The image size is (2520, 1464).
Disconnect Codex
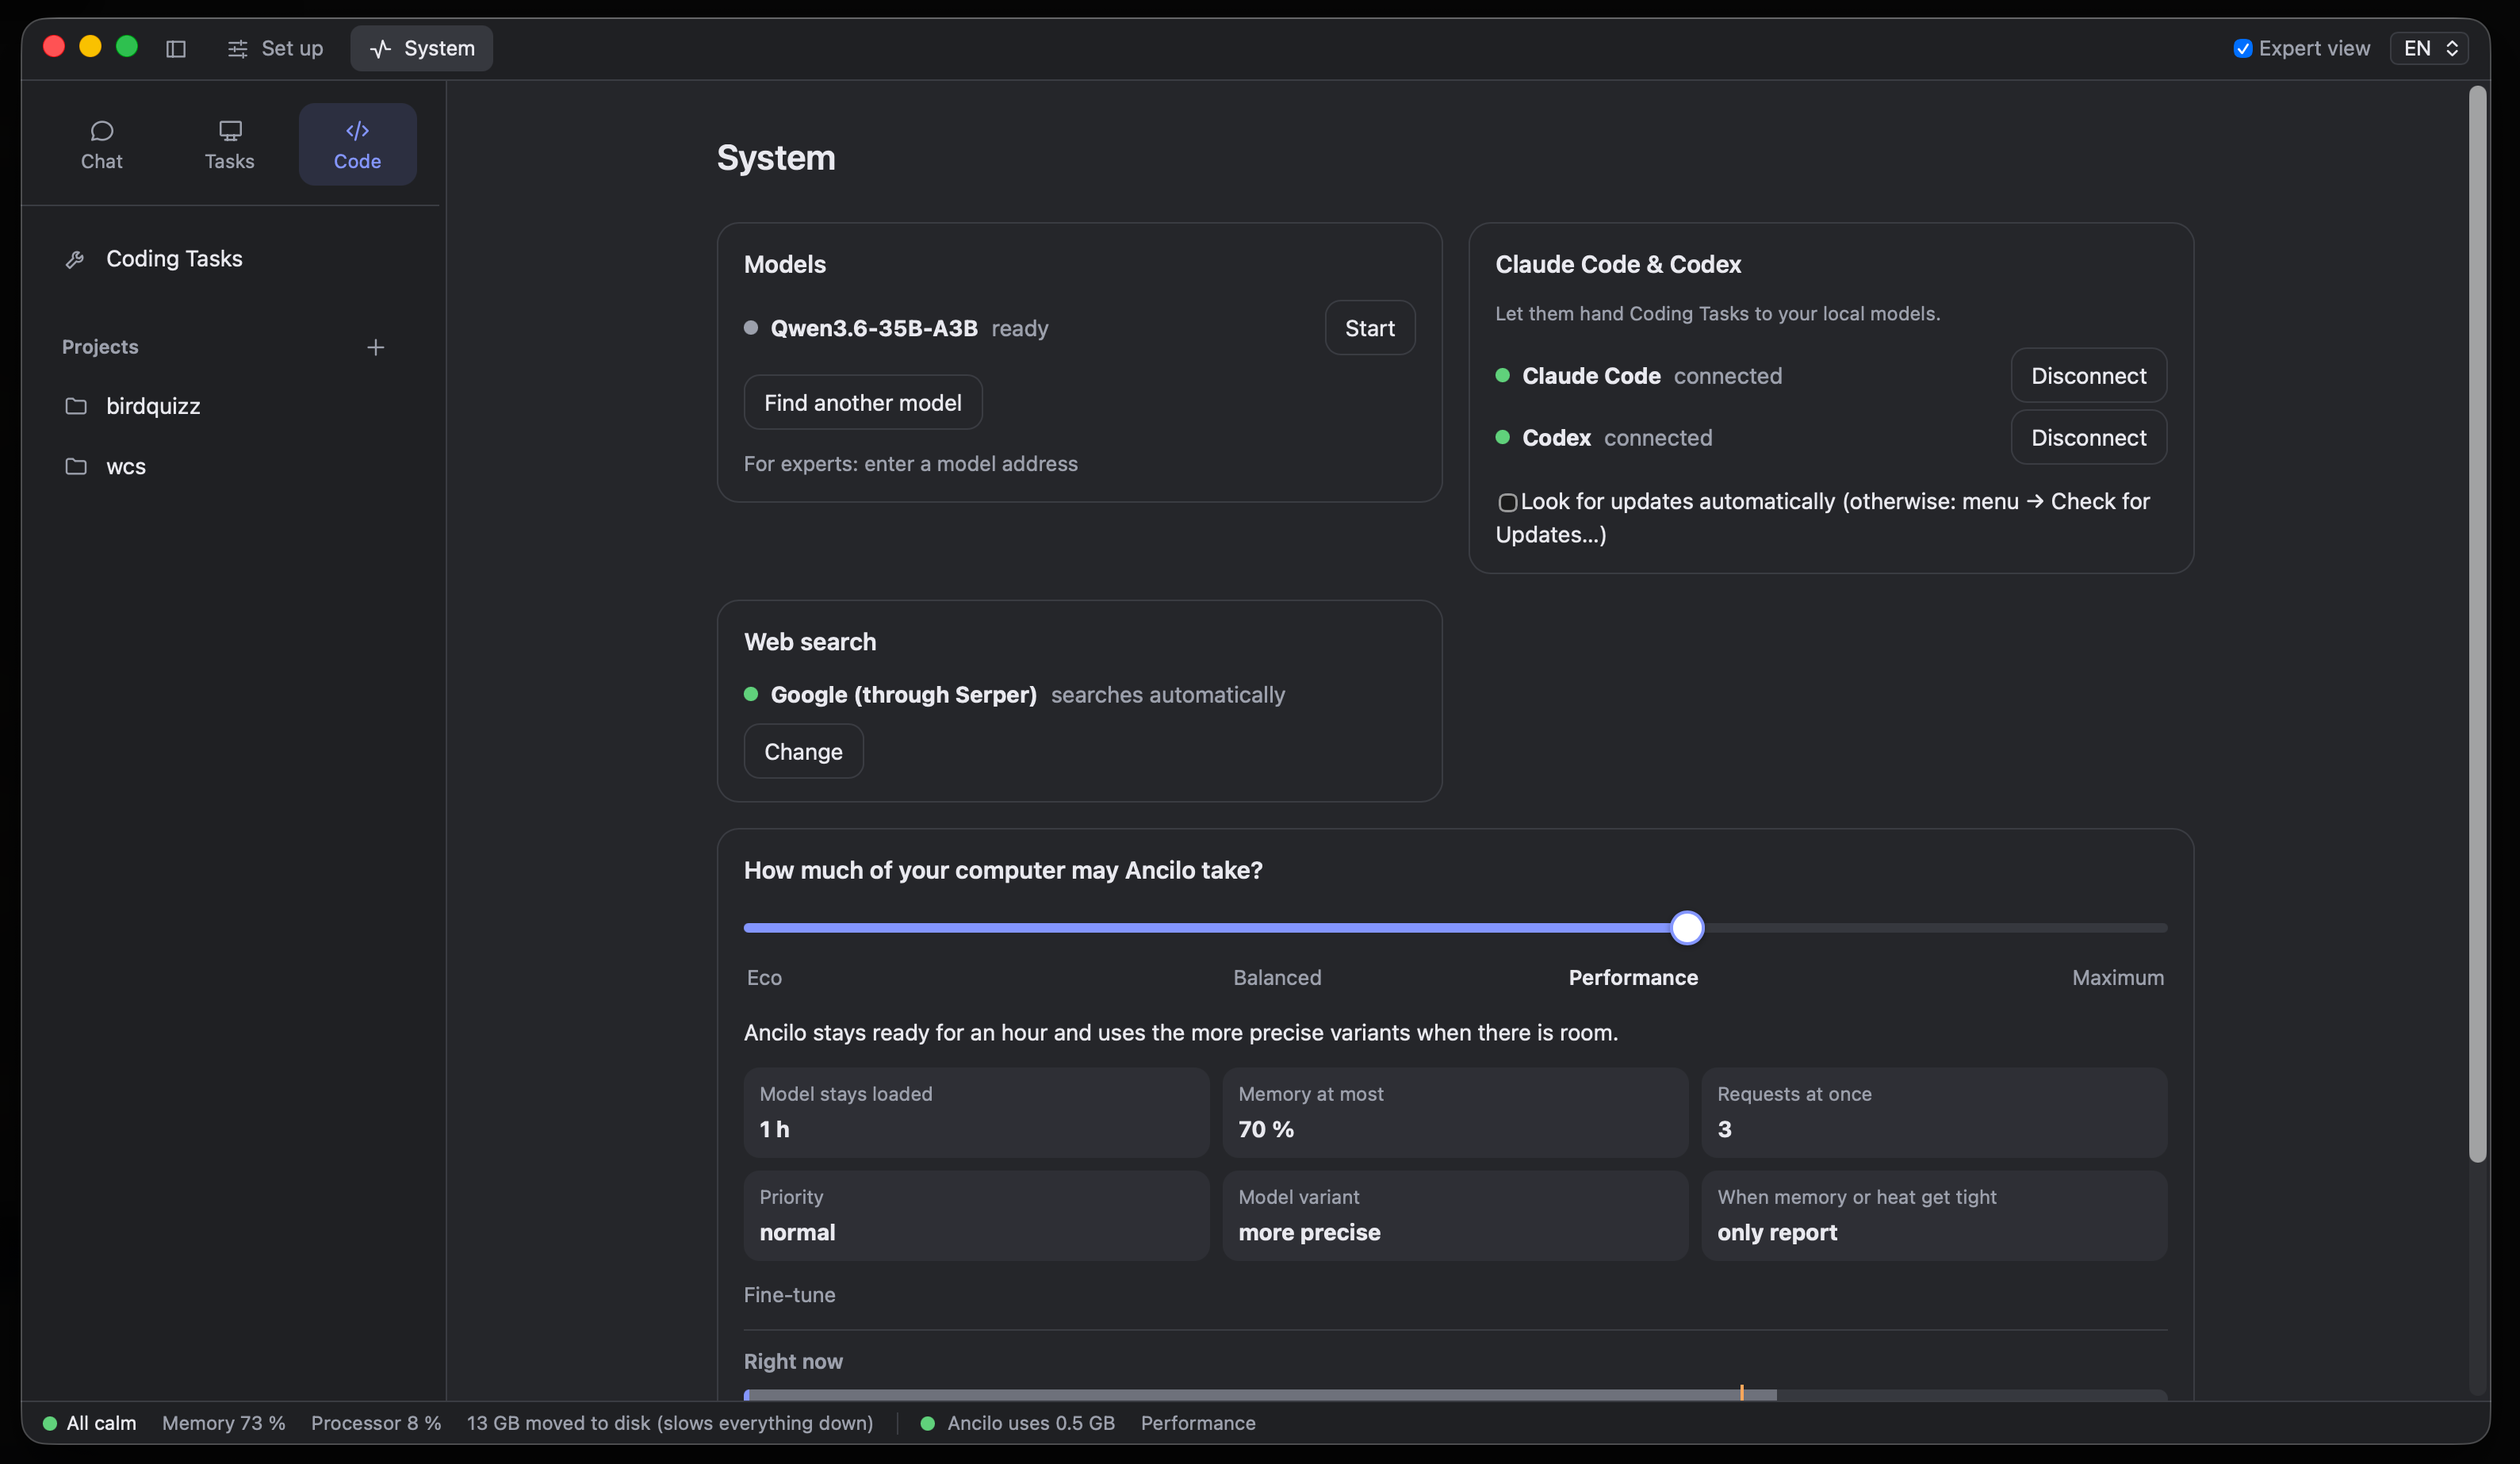pyautogui.click(x=2088, y=438)
